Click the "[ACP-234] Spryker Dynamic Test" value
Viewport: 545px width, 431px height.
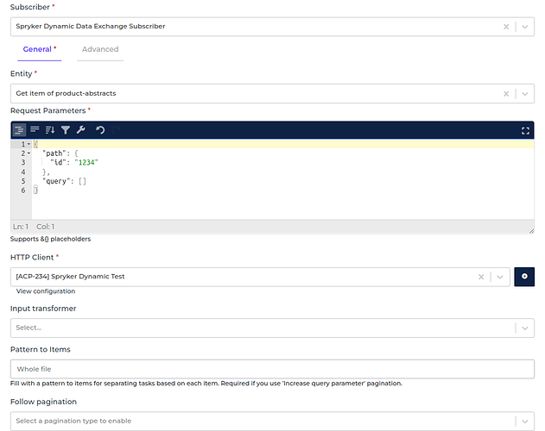pyautogui.click(x=70, y=277)
